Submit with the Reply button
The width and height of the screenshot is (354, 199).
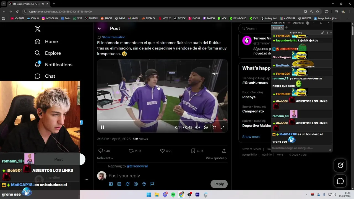pos(219,184)
